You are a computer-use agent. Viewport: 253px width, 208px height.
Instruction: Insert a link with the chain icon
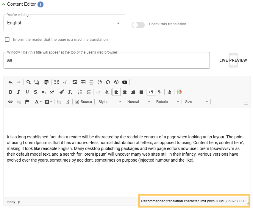(x=10, y=102)
